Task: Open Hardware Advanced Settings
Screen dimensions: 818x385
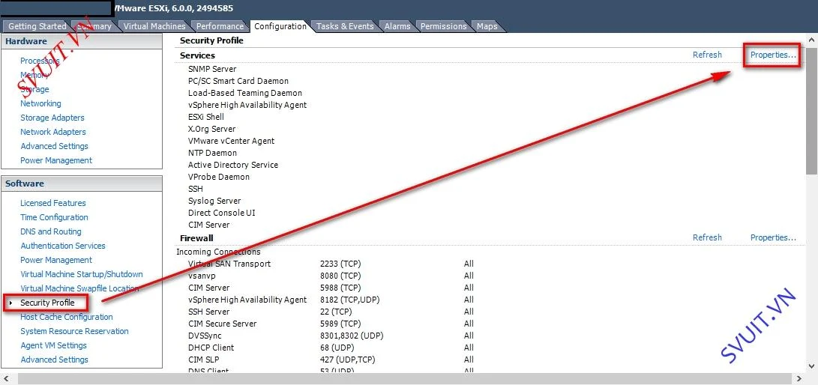Action: point(54,146)
